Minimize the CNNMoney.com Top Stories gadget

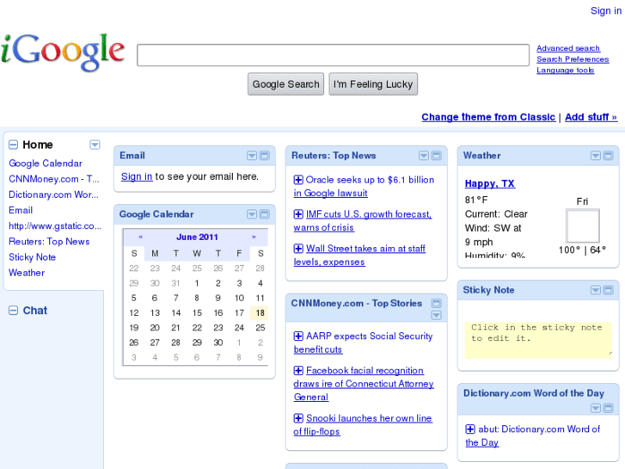(437, 304)
